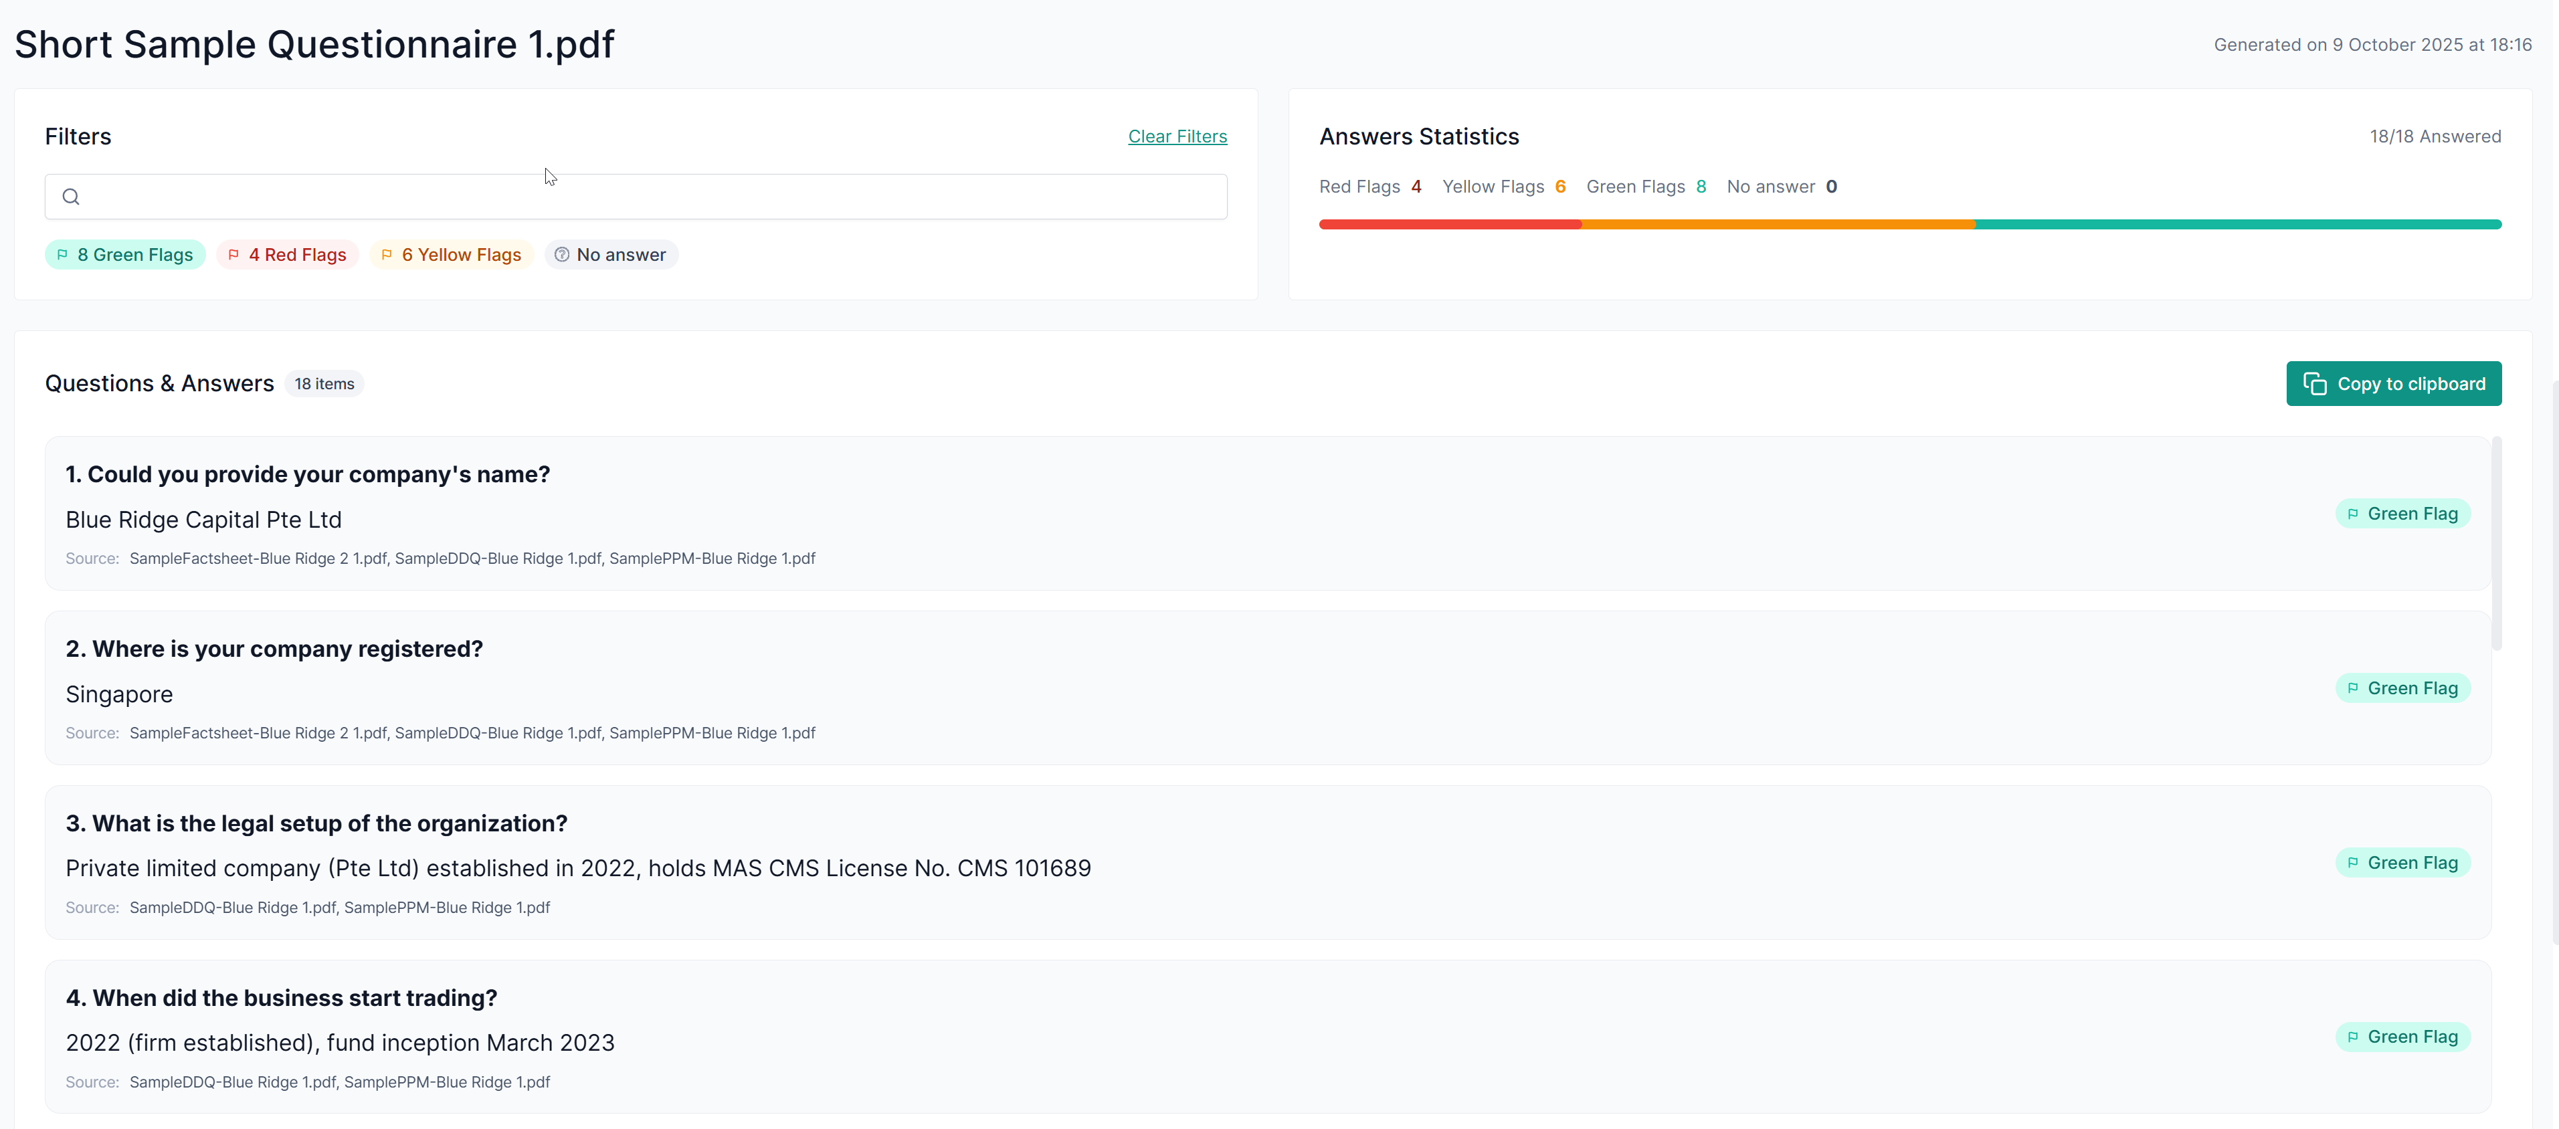Click the flag icon in the 4 Red Flags chip
2559x1129 pixels.
tap(233, 254)
